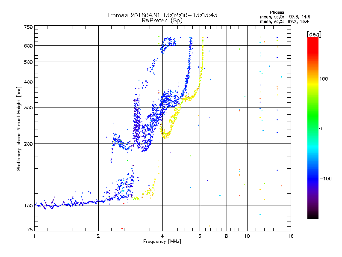Click the colorbar tick label '0'
This screenshot has height=257, width=342.
[321, 129]
